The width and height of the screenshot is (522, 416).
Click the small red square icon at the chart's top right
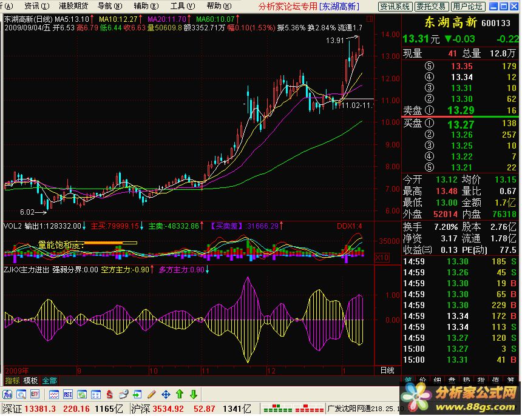tap(369, 19)
